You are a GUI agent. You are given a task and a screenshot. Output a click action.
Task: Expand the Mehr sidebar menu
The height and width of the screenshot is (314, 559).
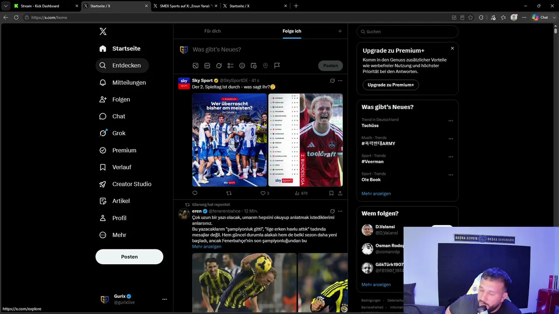point(113,235)
